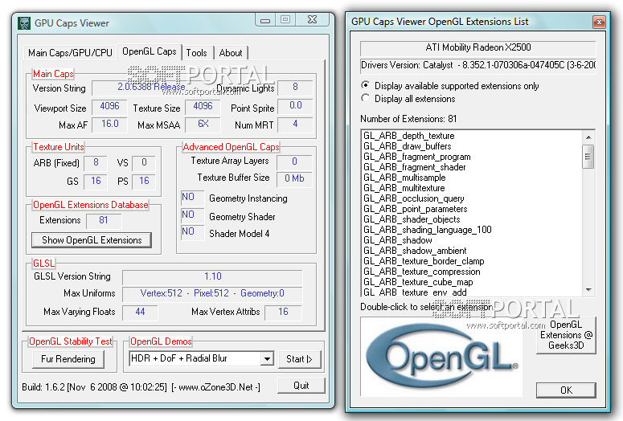Screen dimensions: 623x421
Task: Switch to Main Caps/GPU/CPU tab
Action: [x=70, y=53]
